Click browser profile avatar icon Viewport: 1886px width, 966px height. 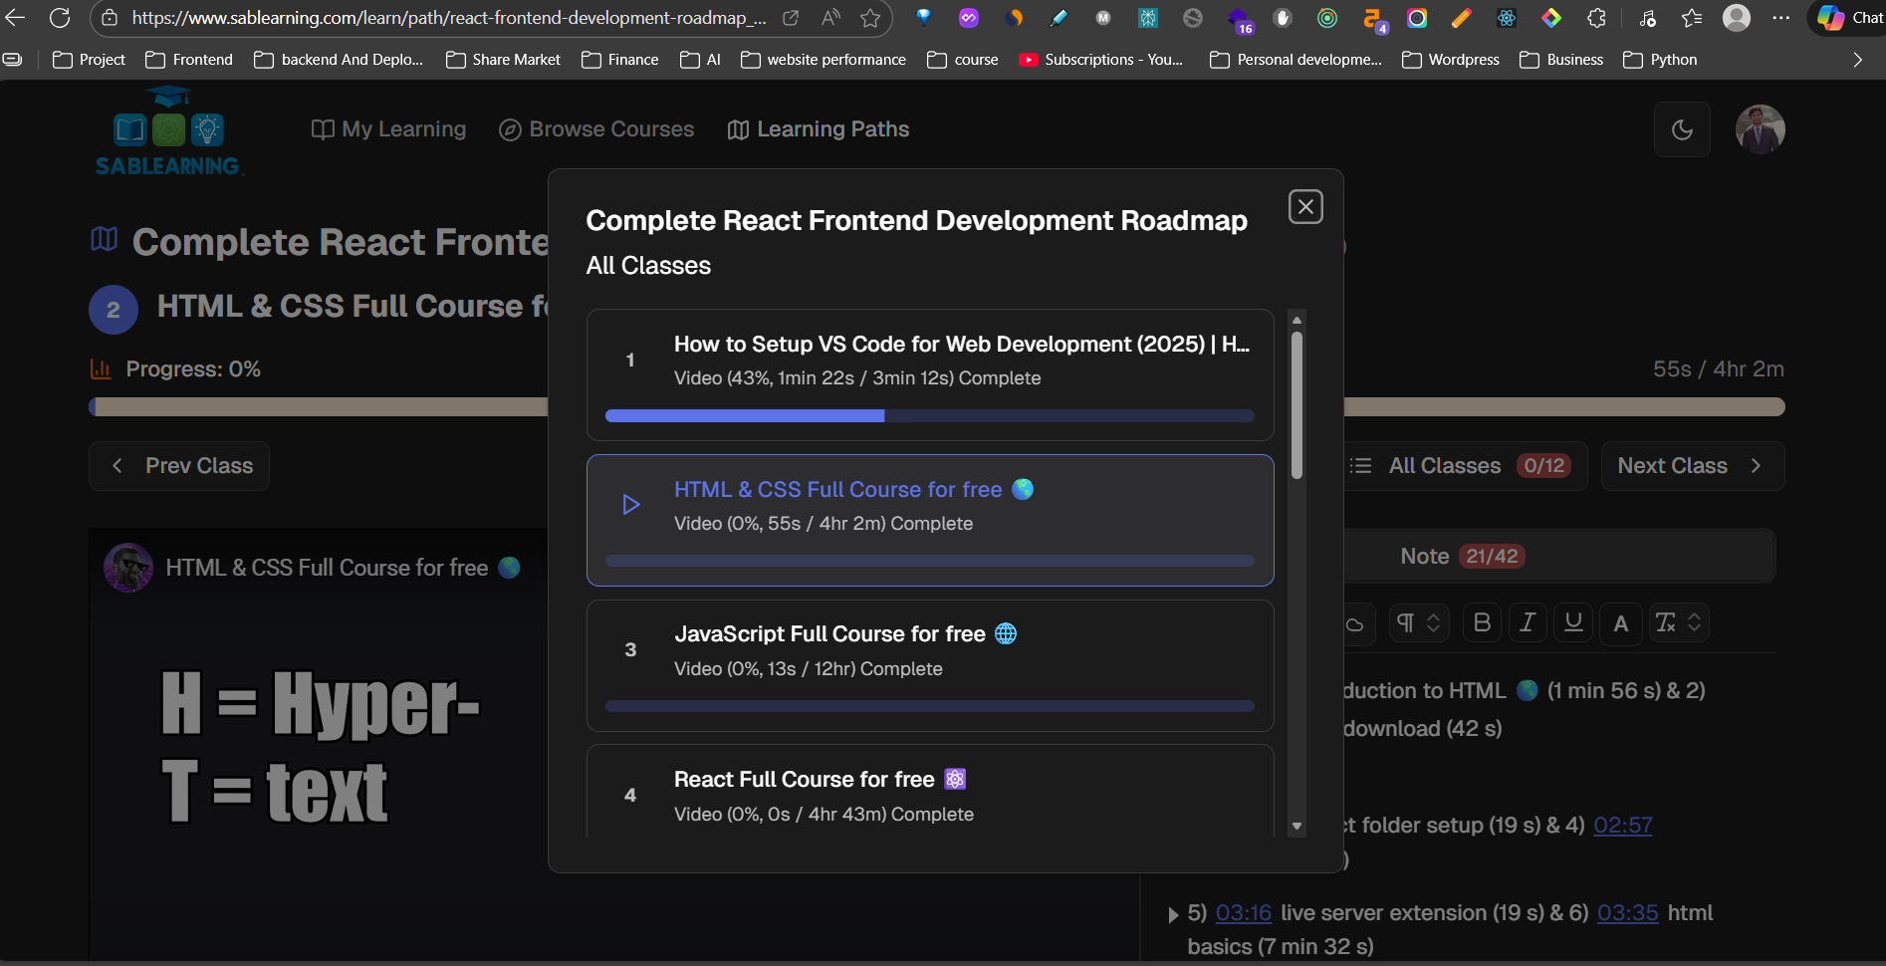coord(1737,18)
